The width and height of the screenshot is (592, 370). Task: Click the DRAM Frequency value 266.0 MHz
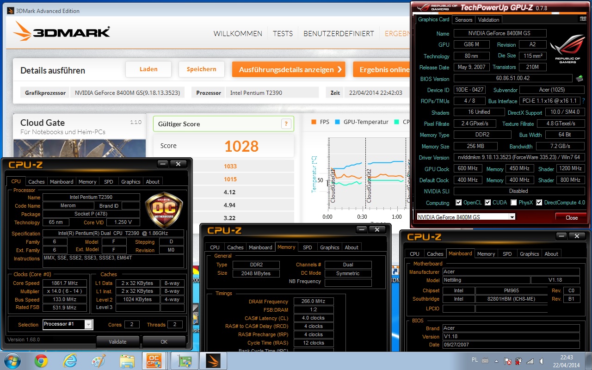(314, 302)
